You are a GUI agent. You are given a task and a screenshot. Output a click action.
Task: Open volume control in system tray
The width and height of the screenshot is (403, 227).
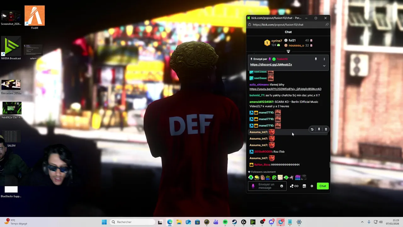(x=381, y=222)
